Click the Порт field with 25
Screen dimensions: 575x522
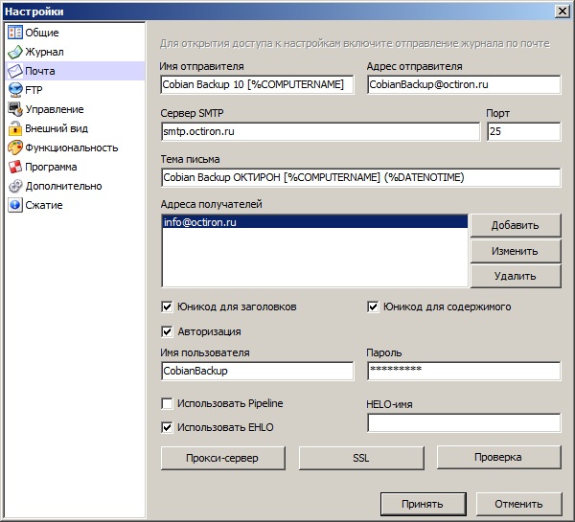[524, 131]
